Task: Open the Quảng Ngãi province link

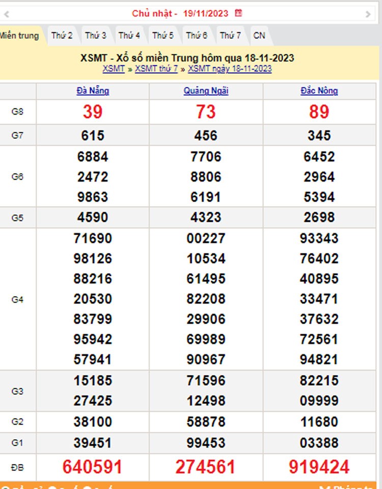Action: 206,91
